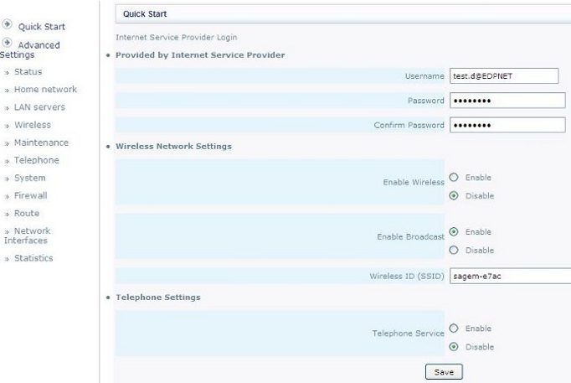This screenshot has width=571, height=383.
Task: View Statistics in sidebar
Action: [33, 258]
